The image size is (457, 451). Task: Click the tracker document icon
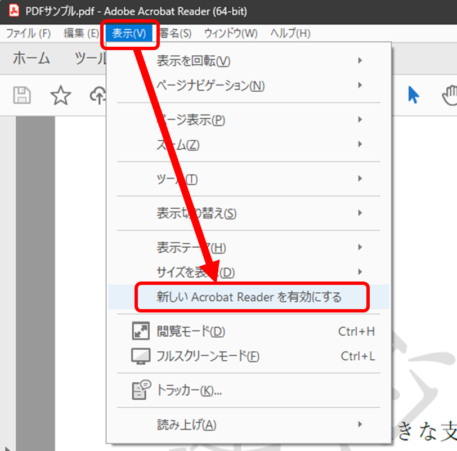pyautogui.click(x=141, y=390)
